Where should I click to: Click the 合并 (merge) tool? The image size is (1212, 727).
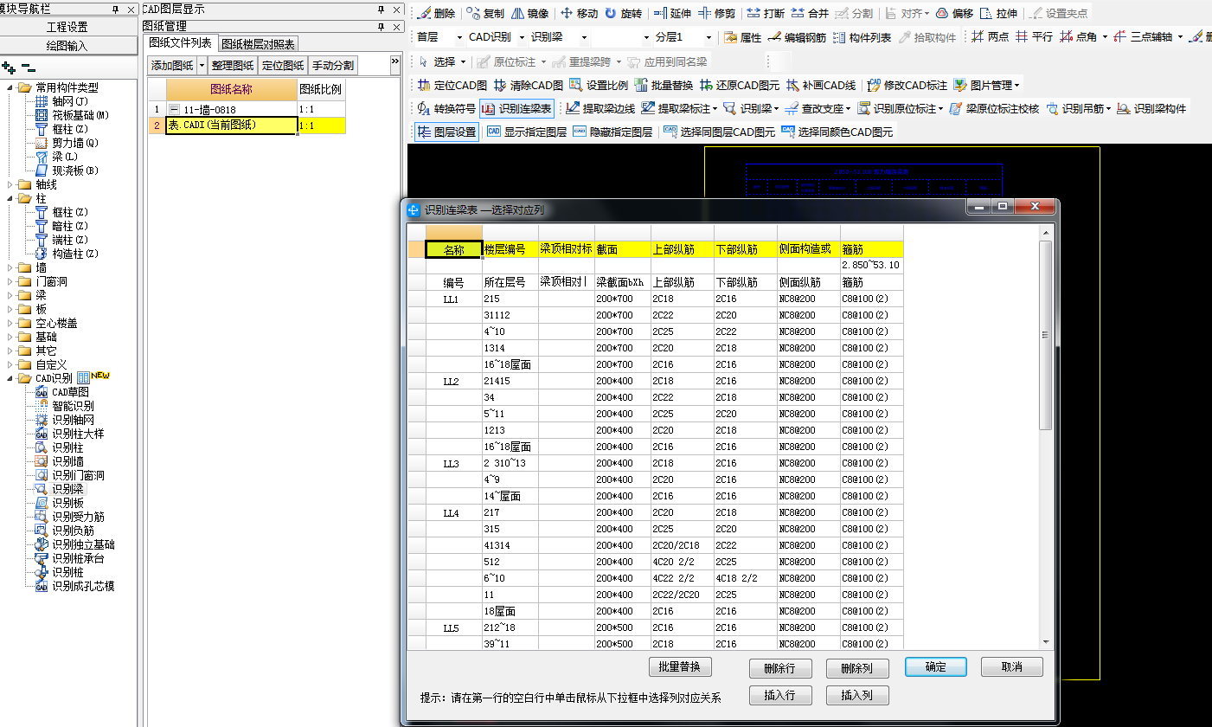[x=810, y=14]
